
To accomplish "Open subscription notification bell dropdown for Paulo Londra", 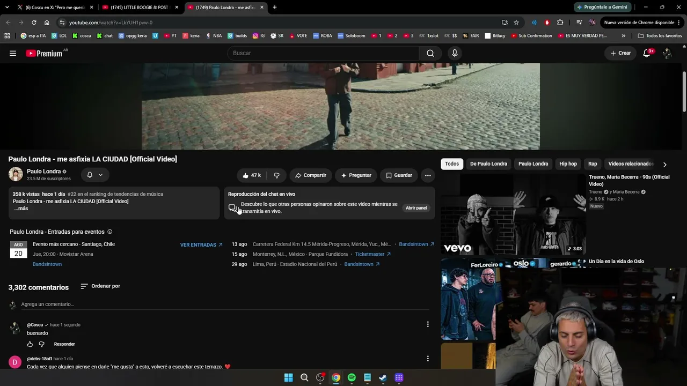I will tap(95, 175).
